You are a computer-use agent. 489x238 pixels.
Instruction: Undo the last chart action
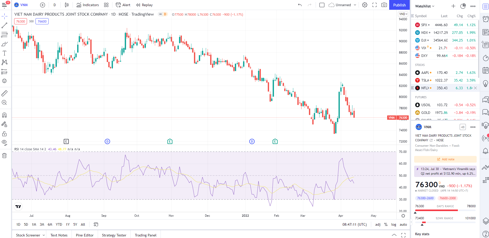(x=300, y=5)
